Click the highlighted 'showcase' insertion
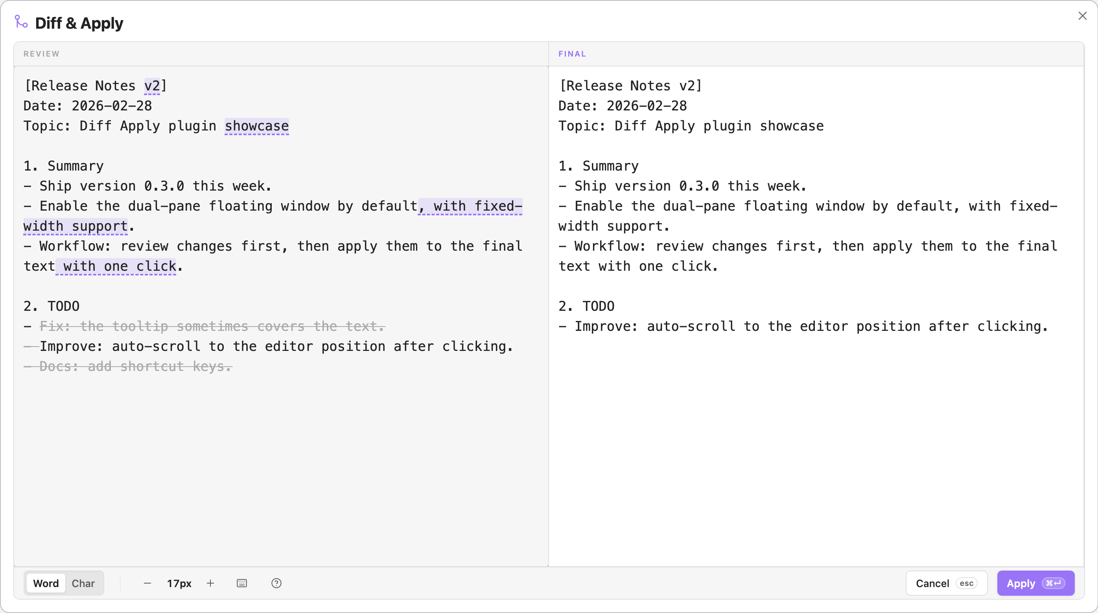Image resolution: width=1098 pixels, height=613 pixels. 256,126
